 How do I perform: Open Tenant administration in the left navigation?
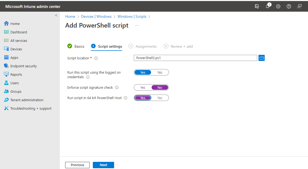27,100
